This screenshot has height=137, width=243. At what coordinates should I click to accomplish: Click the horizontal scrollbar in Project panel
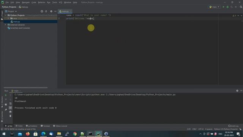[25, 88]
